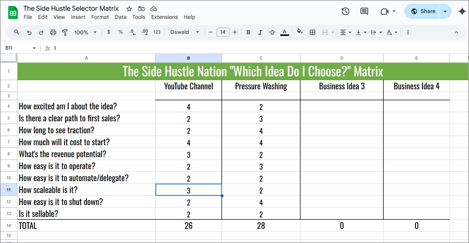Open version history clock icon
The width and height of the screenshot is (469, 243).
point(345,11)
